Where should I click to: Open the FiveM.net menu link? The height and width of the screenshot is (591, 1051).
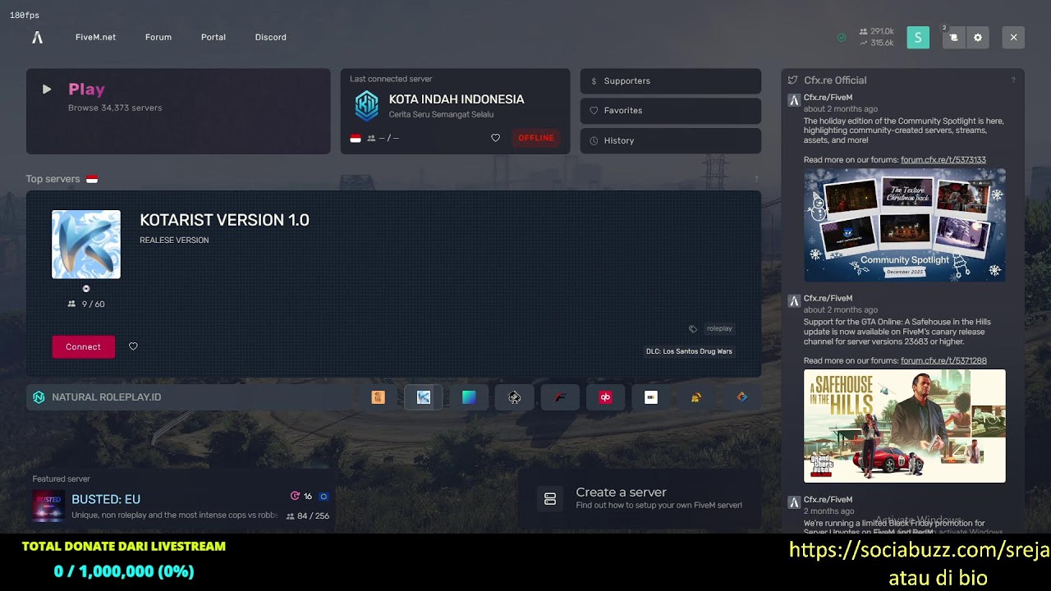pyautogui.click(x=95, y=37)
